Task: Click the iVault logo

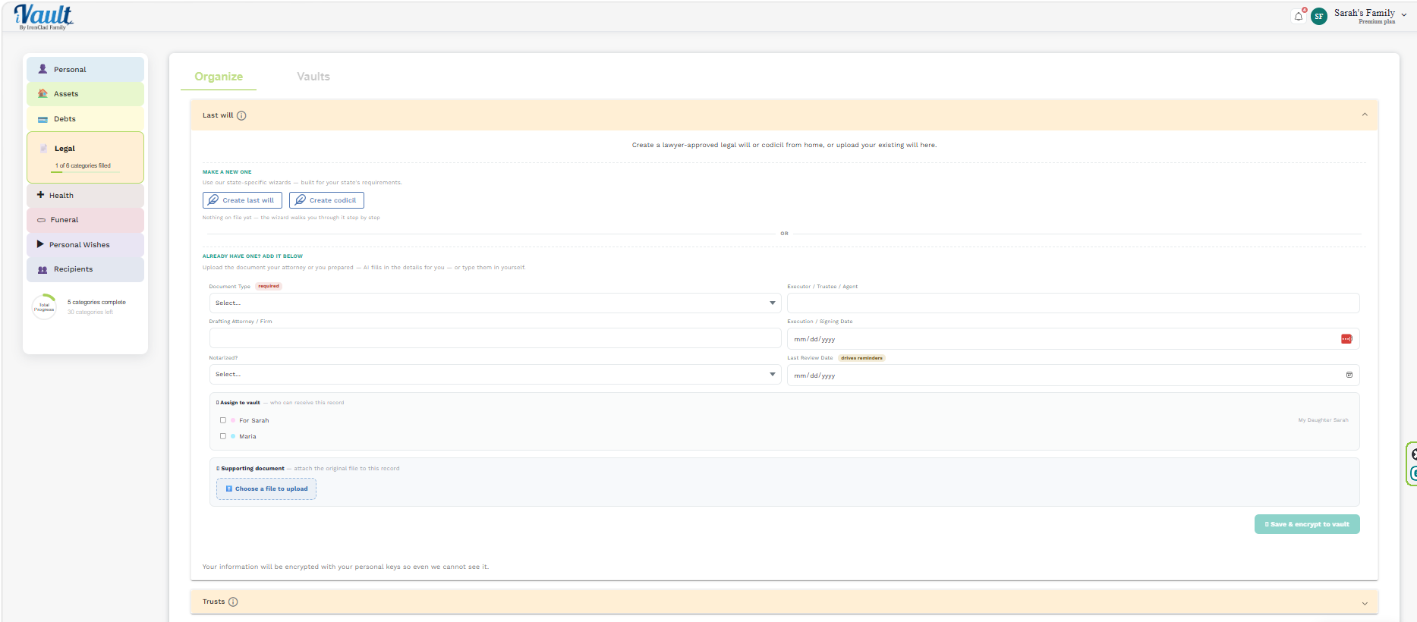Action: pyautogui.click(x=44, y=17)
